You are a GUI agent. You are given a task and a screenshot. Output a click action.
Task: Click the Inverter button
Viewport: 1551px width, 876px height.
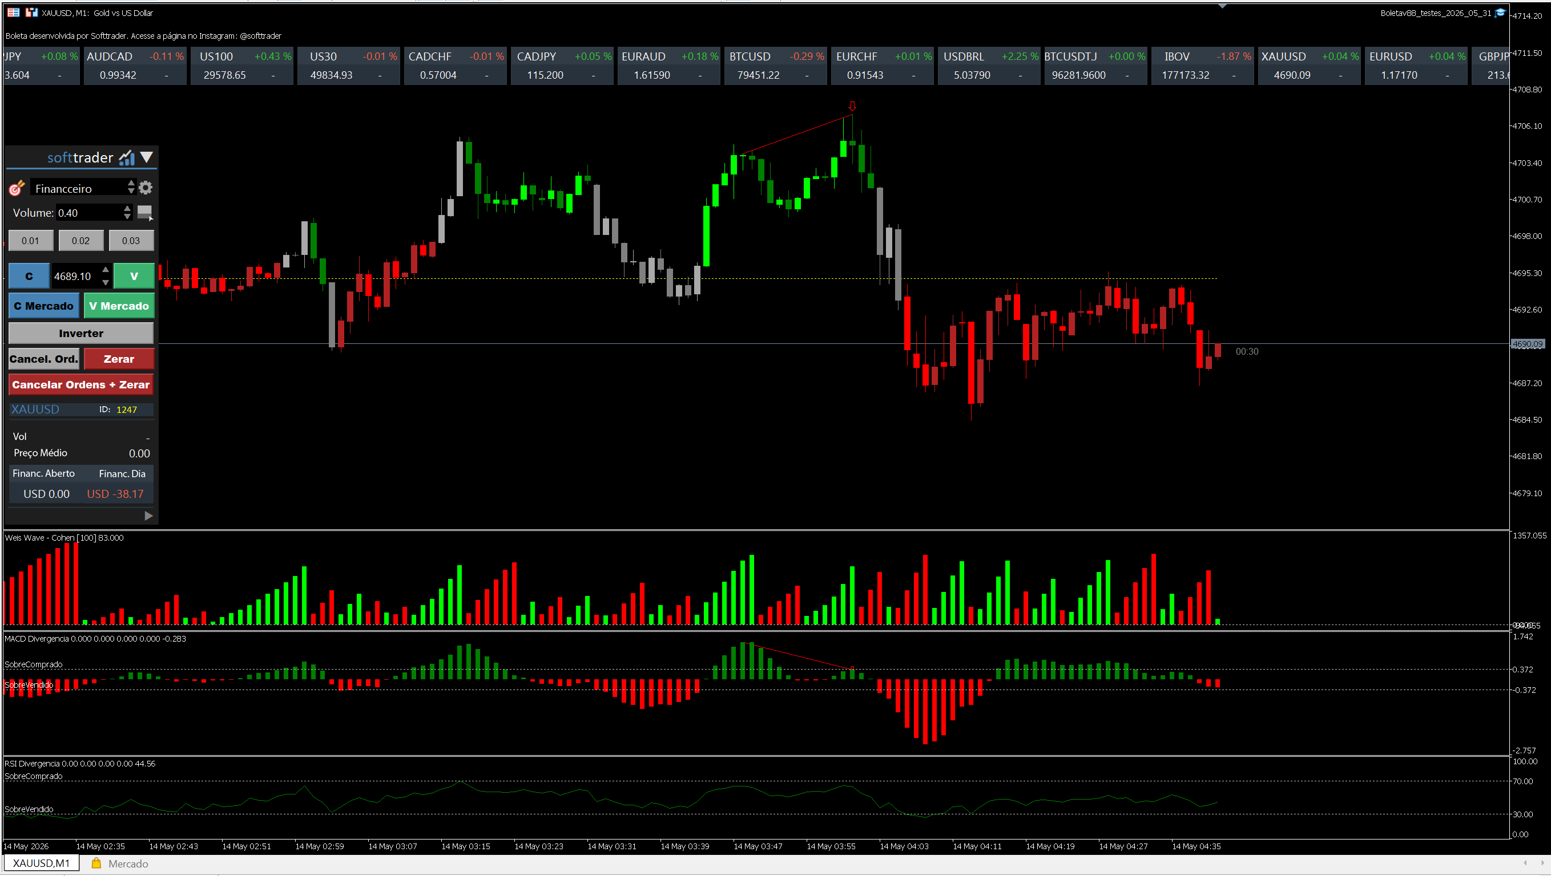click(81, 333)
